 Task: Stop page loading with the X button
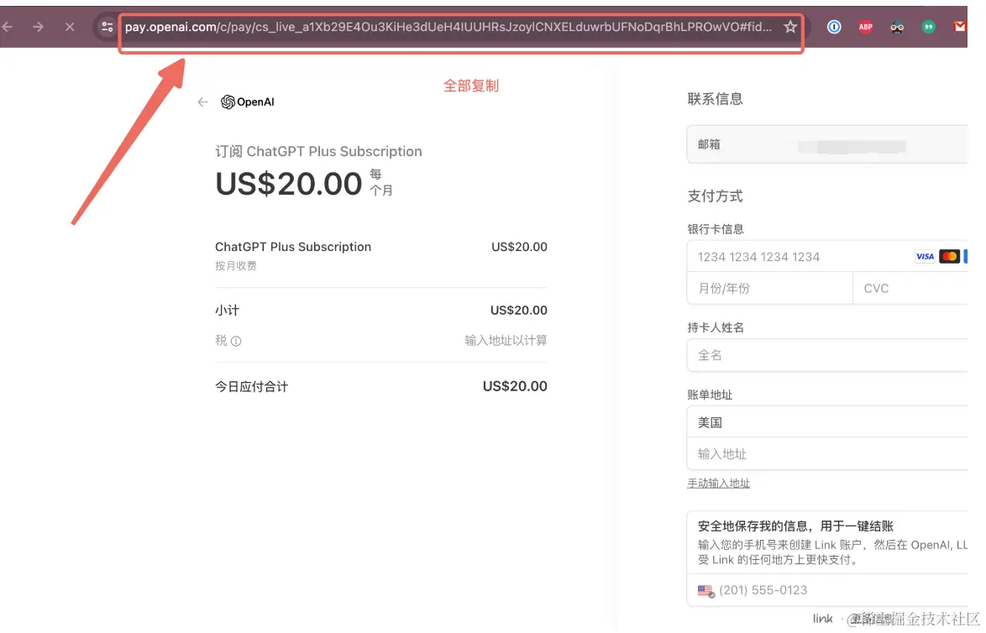point(70,27)
